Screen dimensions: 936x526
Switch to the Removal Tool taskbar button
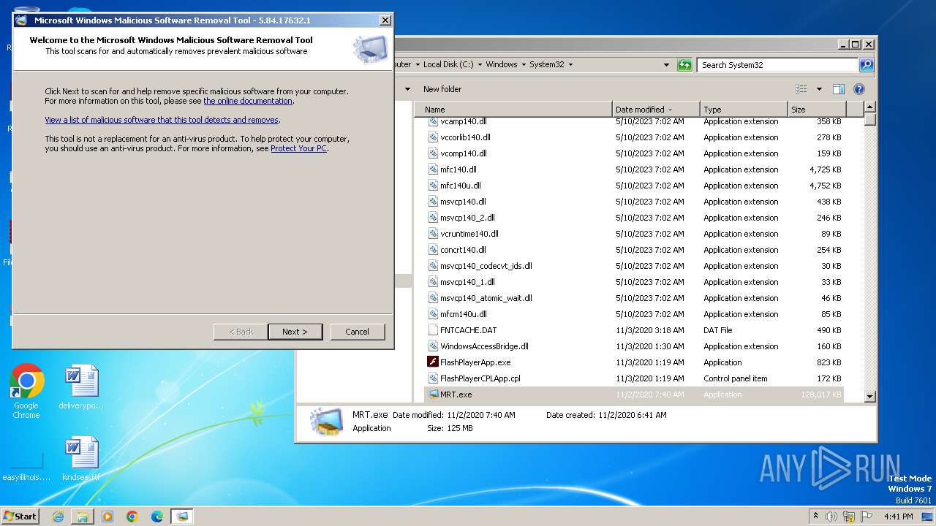[x=182, y=517]
